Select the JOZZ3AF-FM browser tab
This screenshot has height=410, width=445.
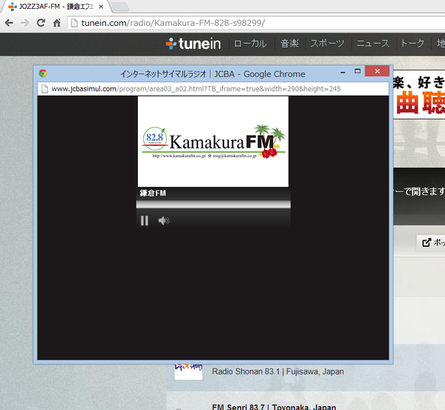coord(56,6)
